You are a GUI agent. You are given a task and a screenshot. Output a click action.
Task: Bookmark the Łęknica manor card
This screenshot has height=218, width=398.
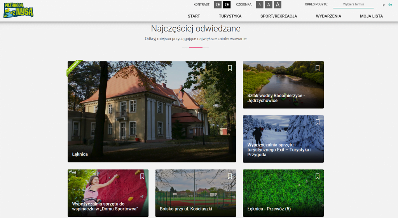(x=230, y=68)
